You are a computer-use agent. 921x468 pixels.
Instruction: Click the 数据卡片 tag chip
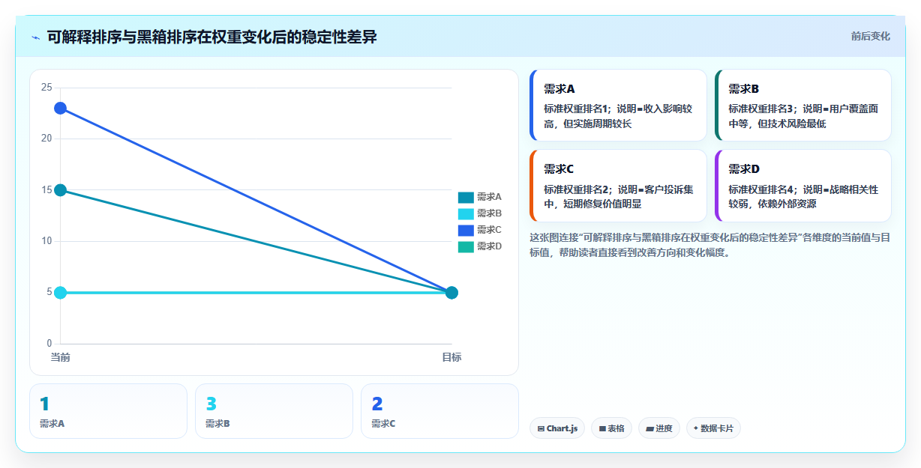pos(713,428)
